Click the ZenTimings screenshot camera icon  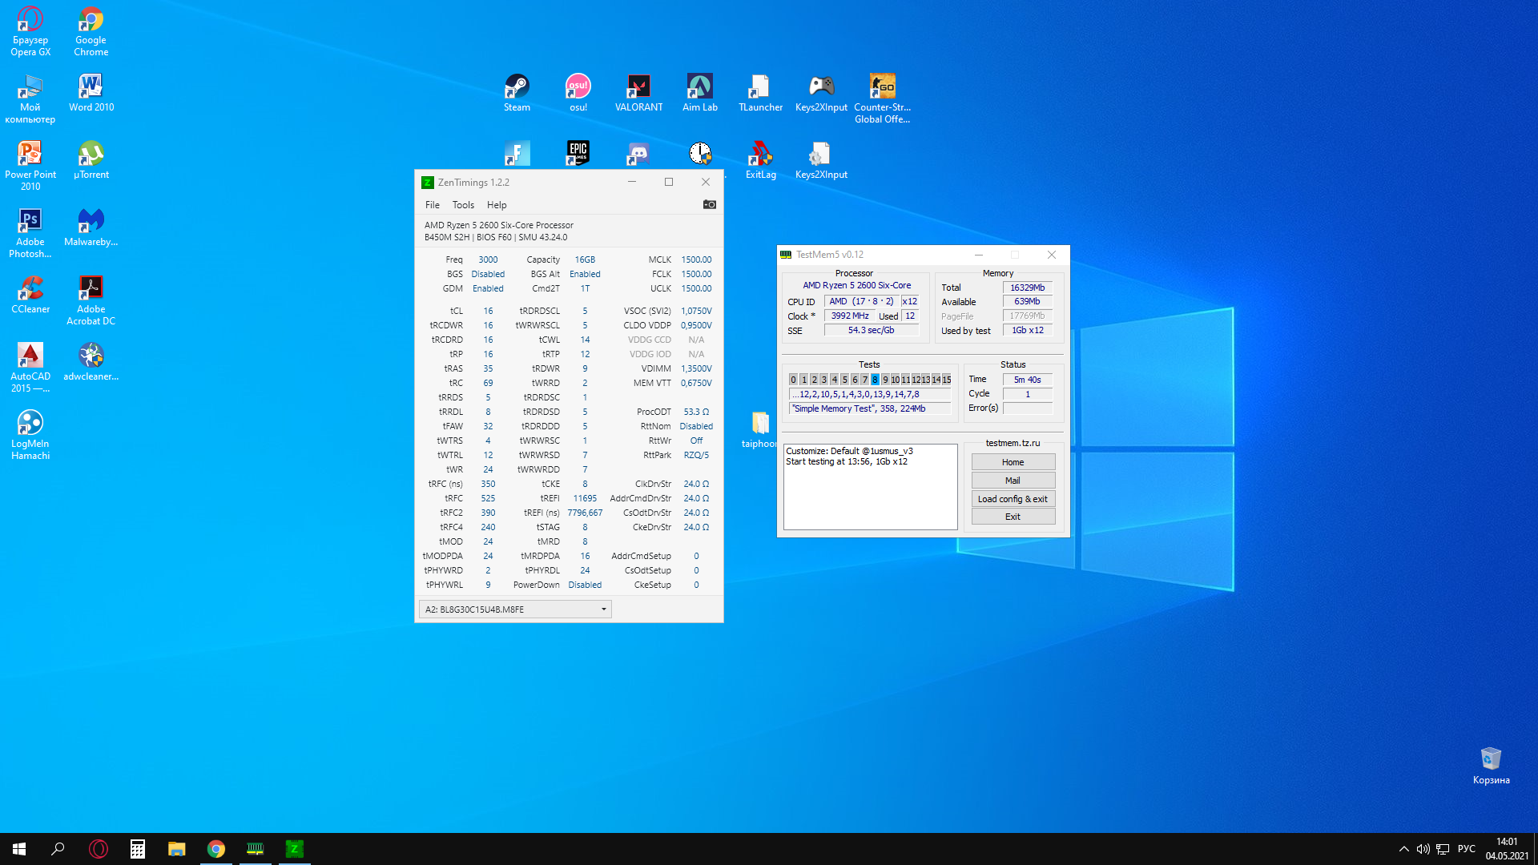[x=709, y=205]
